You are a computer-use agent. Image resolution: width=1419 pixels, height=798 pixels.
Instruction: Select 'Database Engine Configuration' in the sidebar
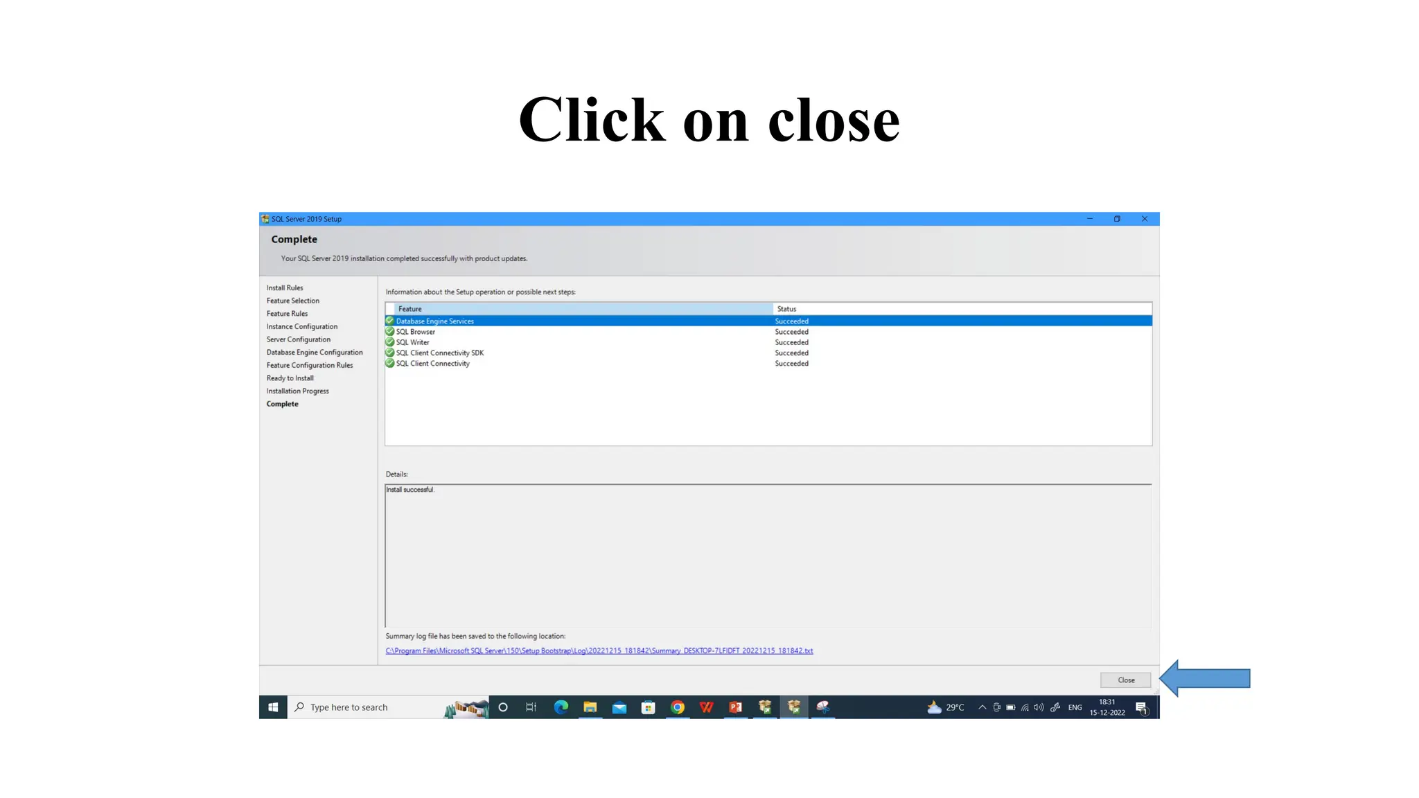pos(315,353)
